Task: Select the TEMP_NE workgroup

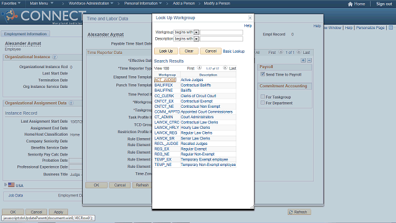Action: click(163, 165)
